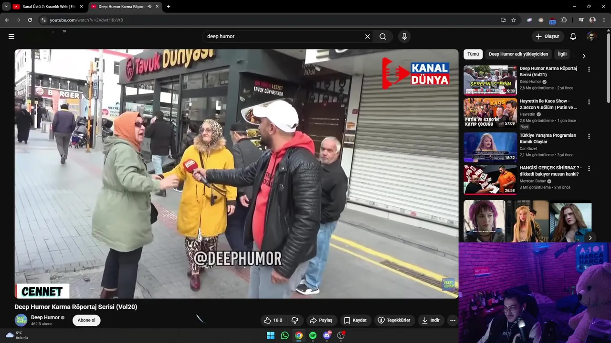View site information icon in address bar
The image size is (611, 343).
(x=43, y=20)
